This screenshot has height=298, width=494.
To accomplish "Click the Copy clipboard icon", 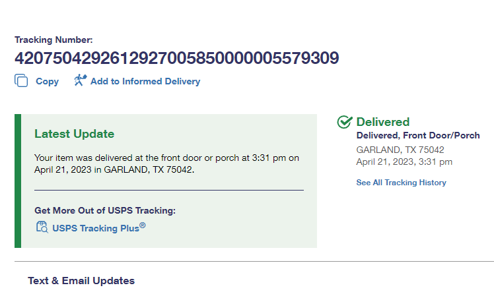I will [21, 81].
